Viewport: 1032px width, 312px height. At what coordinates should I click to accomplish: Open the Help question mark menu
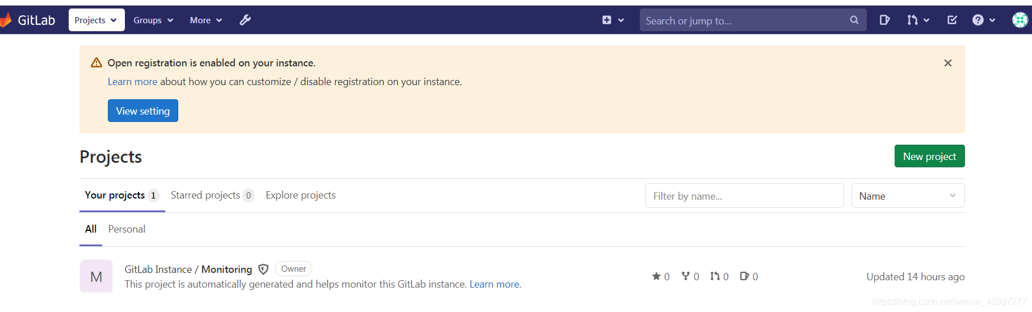click(984, 20)
